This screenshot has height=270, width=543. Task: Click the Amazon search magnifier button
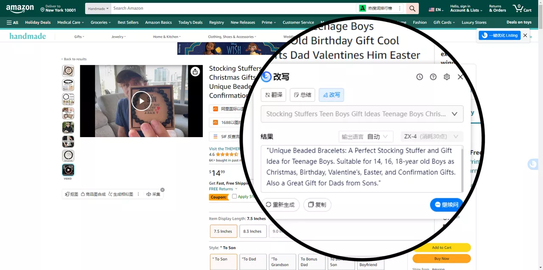coord(412,8)
